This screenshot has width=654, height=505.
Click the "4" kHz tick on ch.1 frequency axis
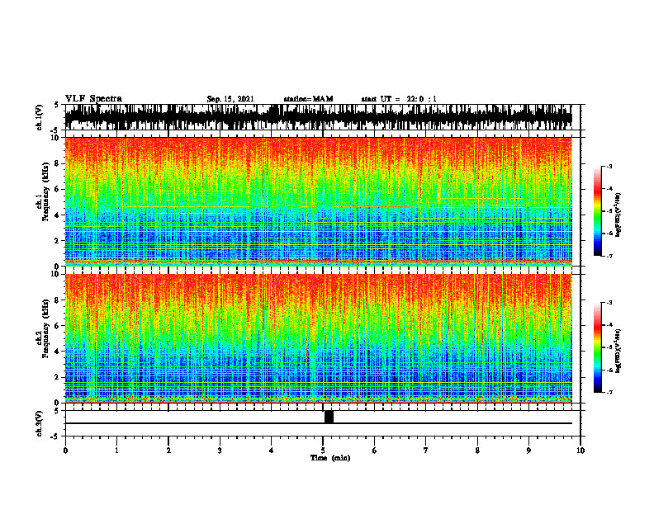tap(57, 215)
